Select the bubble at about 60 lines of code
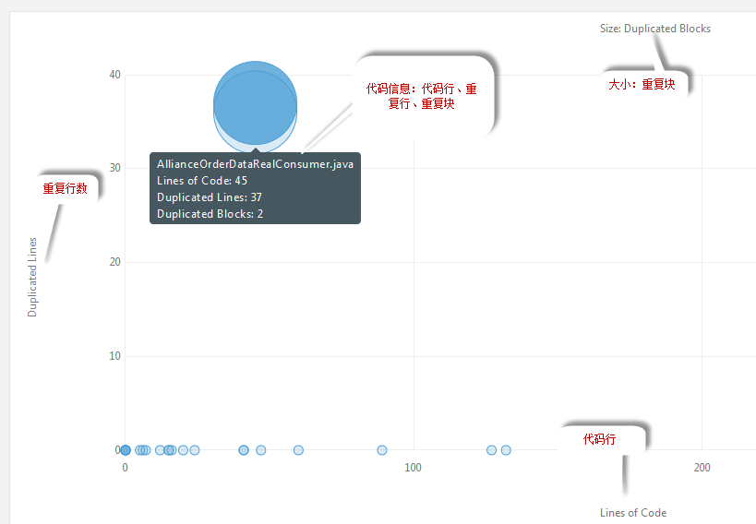The height and width of the screenshot is (524, 756). tap(298, 450)
